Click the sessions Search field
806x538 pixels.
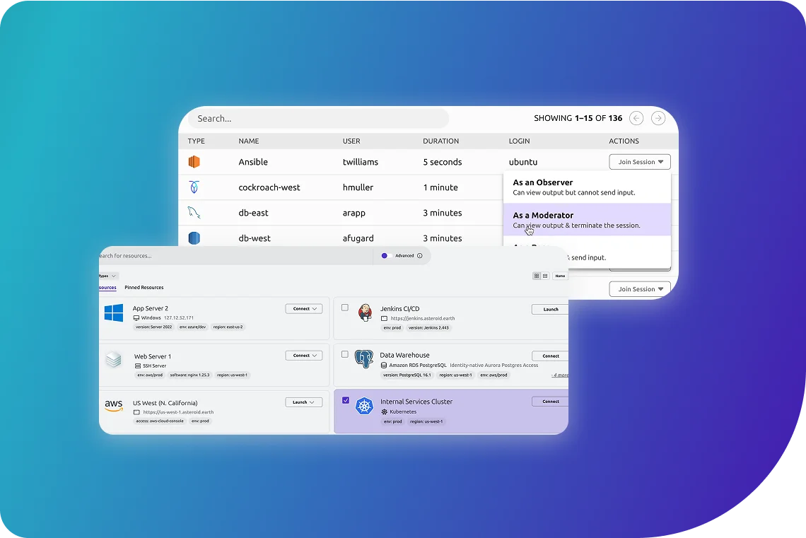[318, 119]
